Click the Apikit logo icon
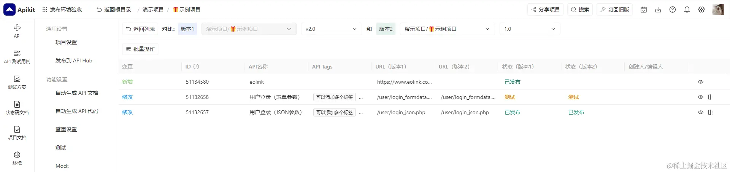 point(10,10)
